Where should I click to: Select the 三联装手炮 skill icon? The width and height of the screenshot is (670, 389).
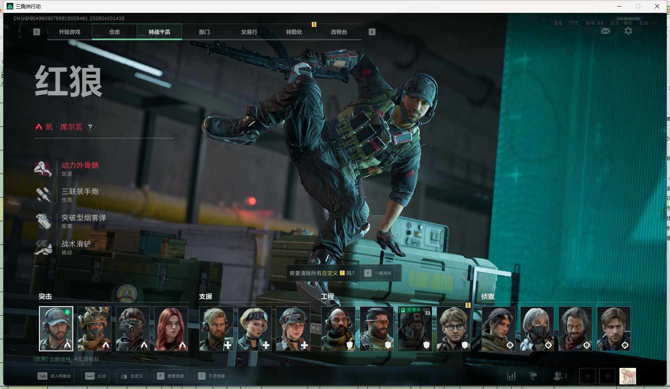pyautogui.click(x=43, y=195)
